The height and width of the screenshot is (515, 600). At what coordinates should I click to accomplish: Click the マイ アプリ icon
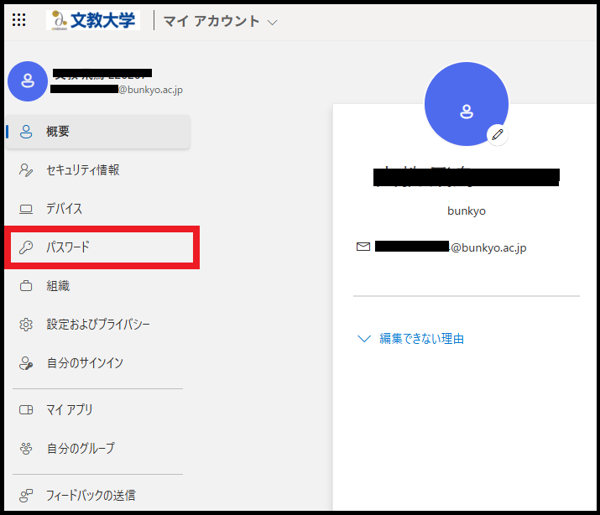pos(26,410)
